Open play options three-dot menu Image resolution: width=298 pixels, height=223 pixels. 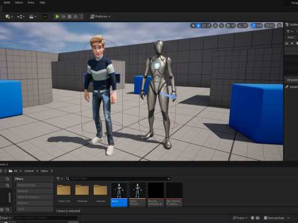click(81, 17)
